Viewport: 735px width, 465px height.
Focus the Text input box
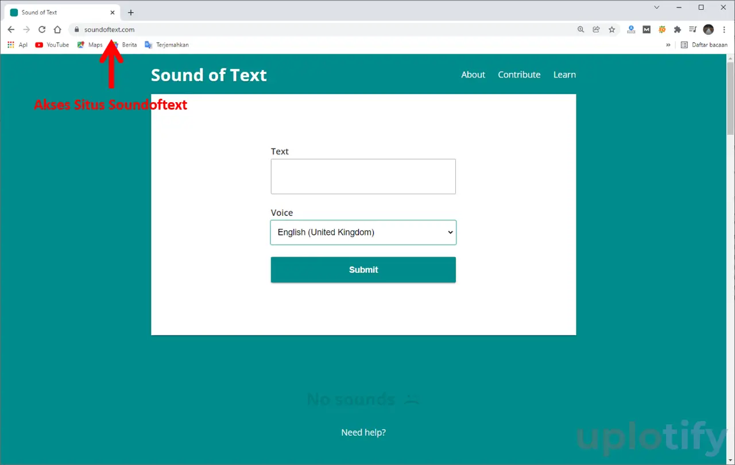coord(363,176)
